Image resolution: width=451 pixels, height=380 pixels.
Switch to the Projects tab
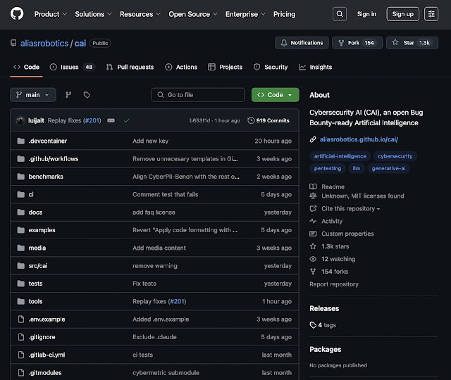pos(225,67)
